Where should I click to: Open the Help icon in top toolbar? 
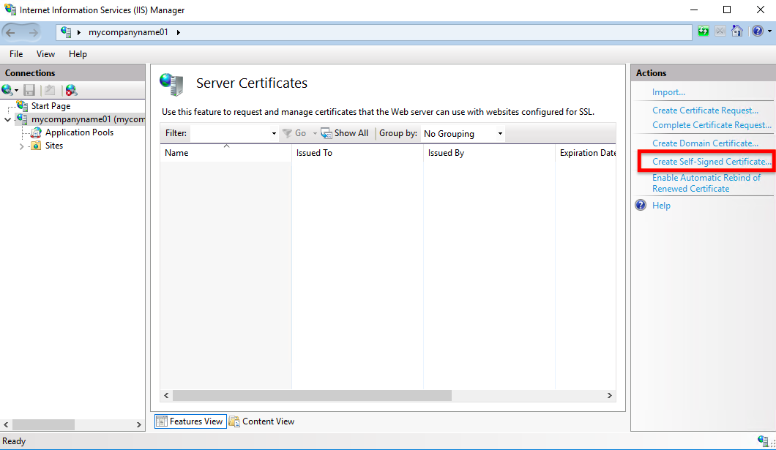[758, 31]
